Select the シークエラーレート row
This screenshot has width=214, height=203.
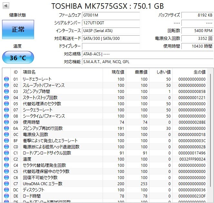(105, 110)
